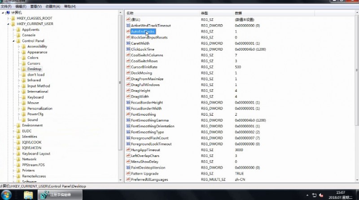
Task: Select the WaitToKillAppTimeout-adjacent LeftOverlapChars value
Action: click(x=144, y=156)
